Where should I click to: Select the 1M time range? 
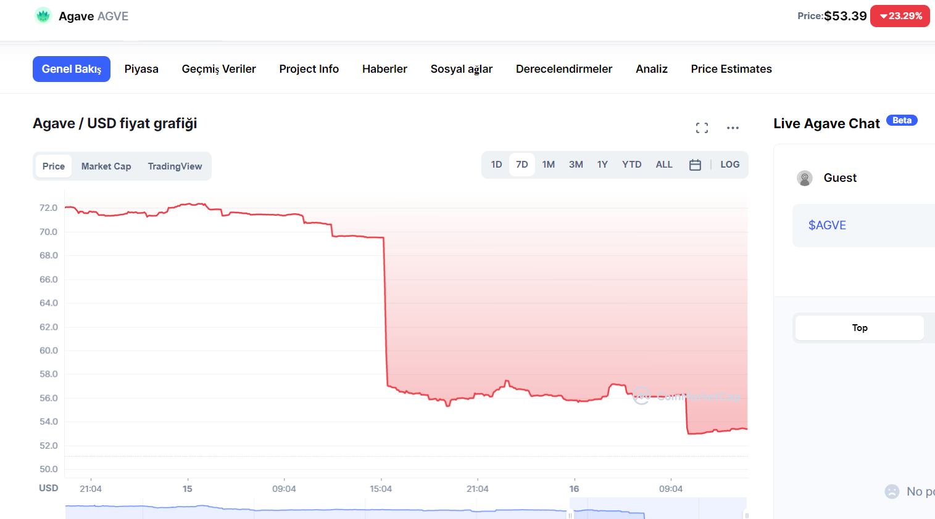pos(548,165)
